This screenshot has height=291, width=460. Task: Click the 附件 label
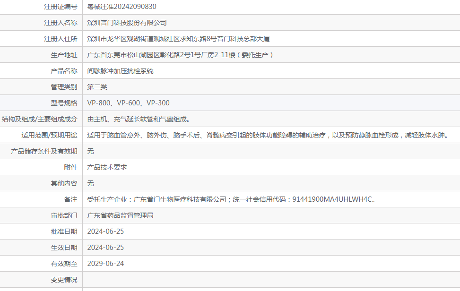point(71,167)
